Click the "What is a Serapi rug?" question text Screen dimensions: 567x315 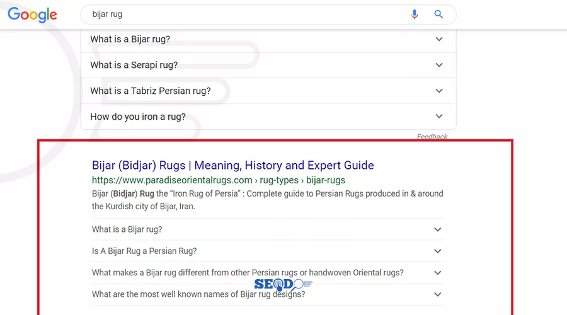(134, 65)
